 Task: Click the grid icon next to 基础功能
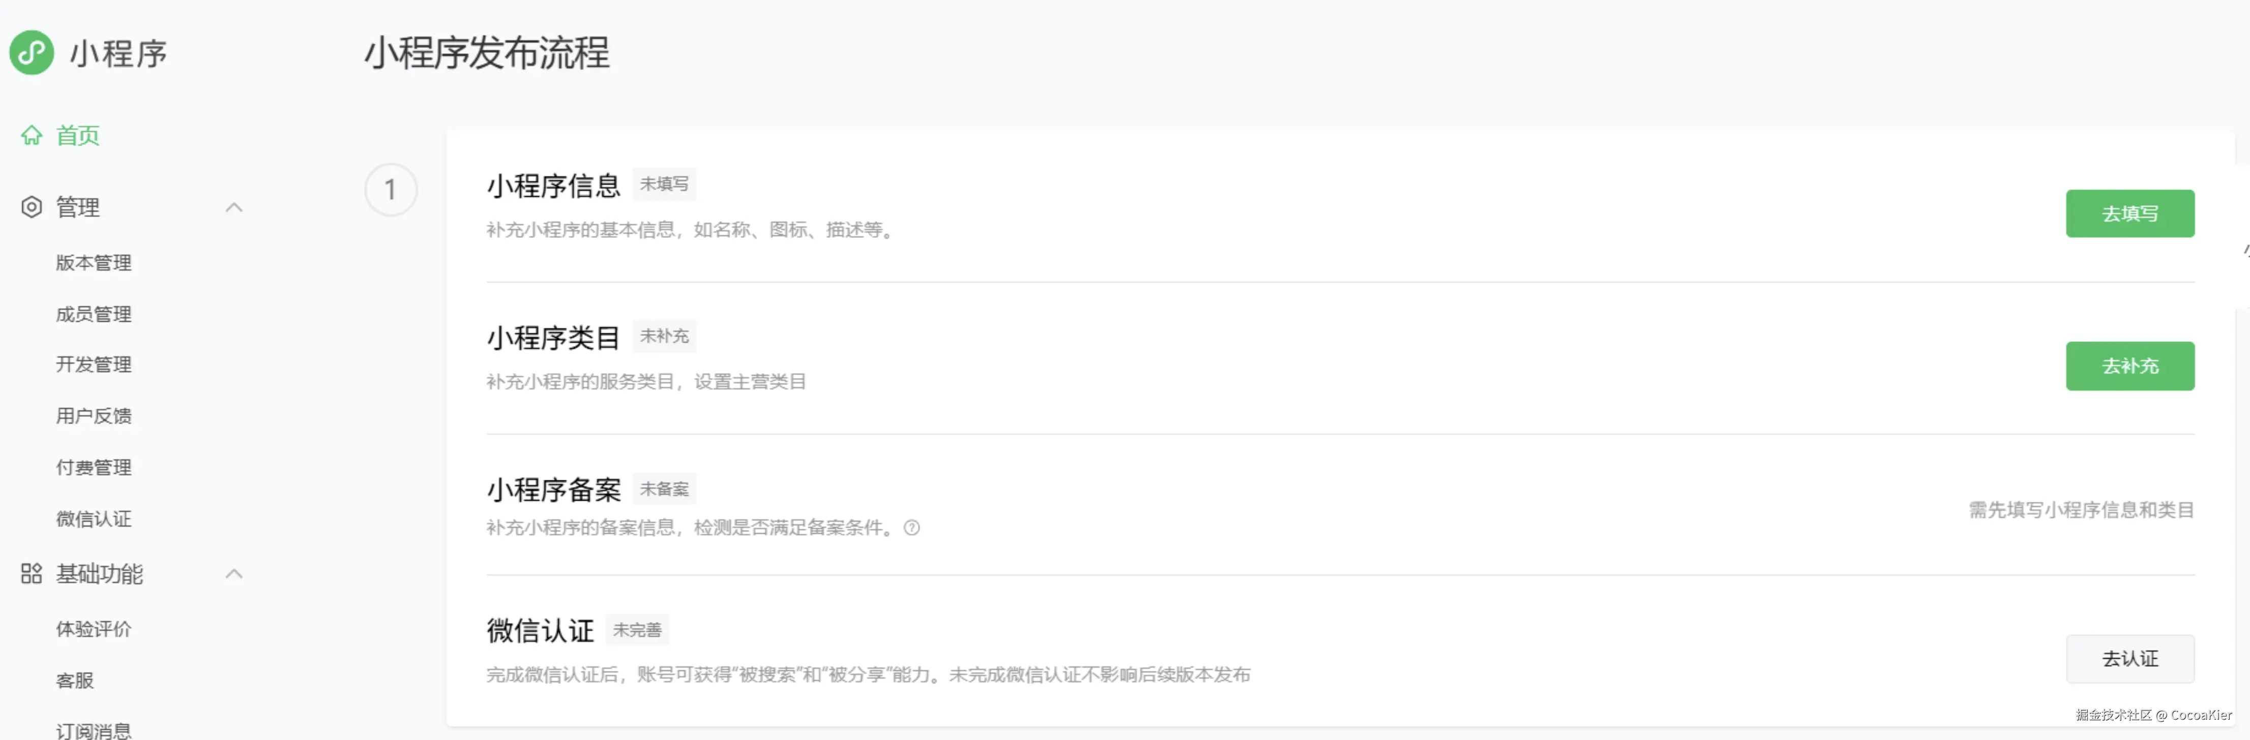[x=32, y=573]
